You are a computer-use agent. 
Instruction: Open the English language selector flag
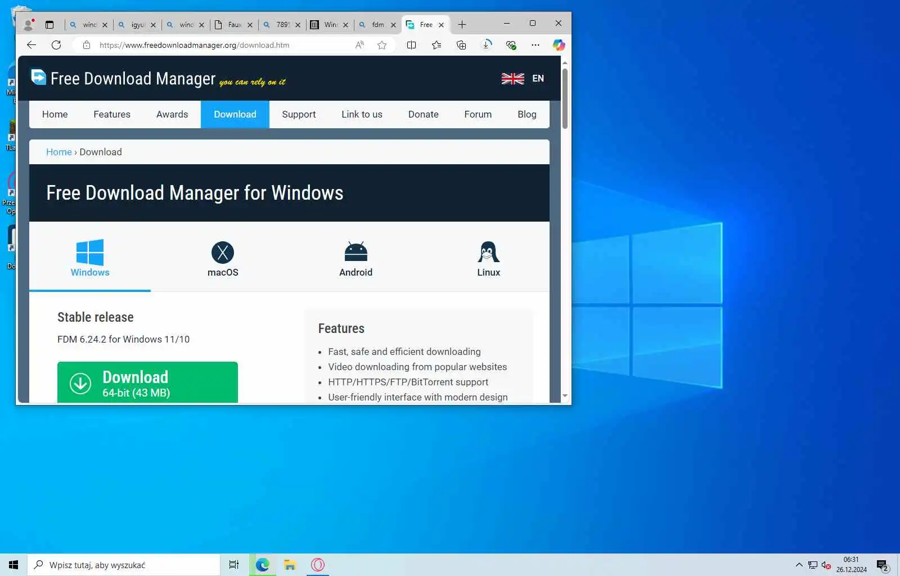[x=512, y=79]
